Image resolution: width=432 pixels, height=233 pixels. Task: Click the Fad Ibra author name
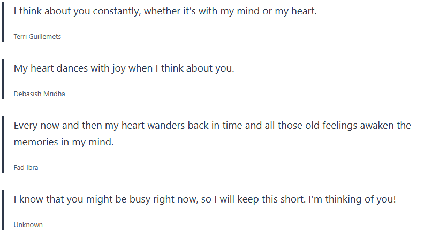click(26, 167)
